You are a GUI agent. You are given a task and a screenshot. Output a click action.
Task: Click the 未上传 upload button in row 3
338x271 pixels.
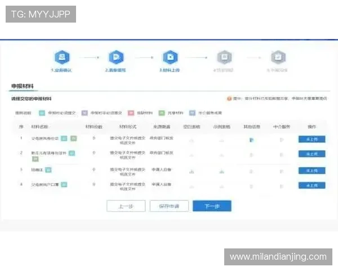point(312,171)
